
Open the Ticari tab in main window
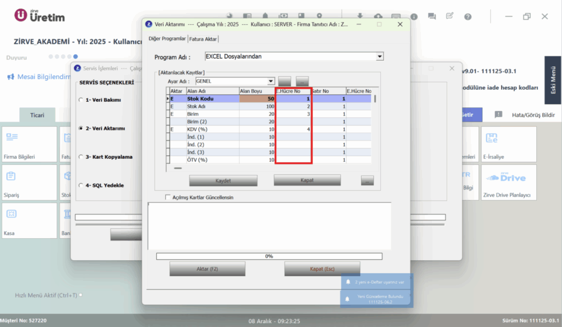pyautogui.click(x=37, y=115)
